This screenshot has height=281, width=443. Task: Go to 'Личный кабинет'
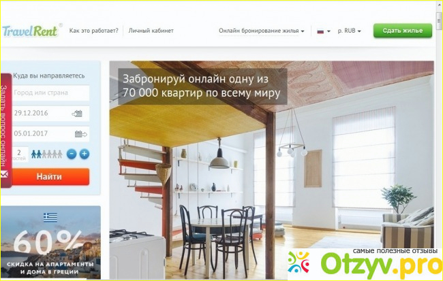pyautogui.click(x=151, y=31)
